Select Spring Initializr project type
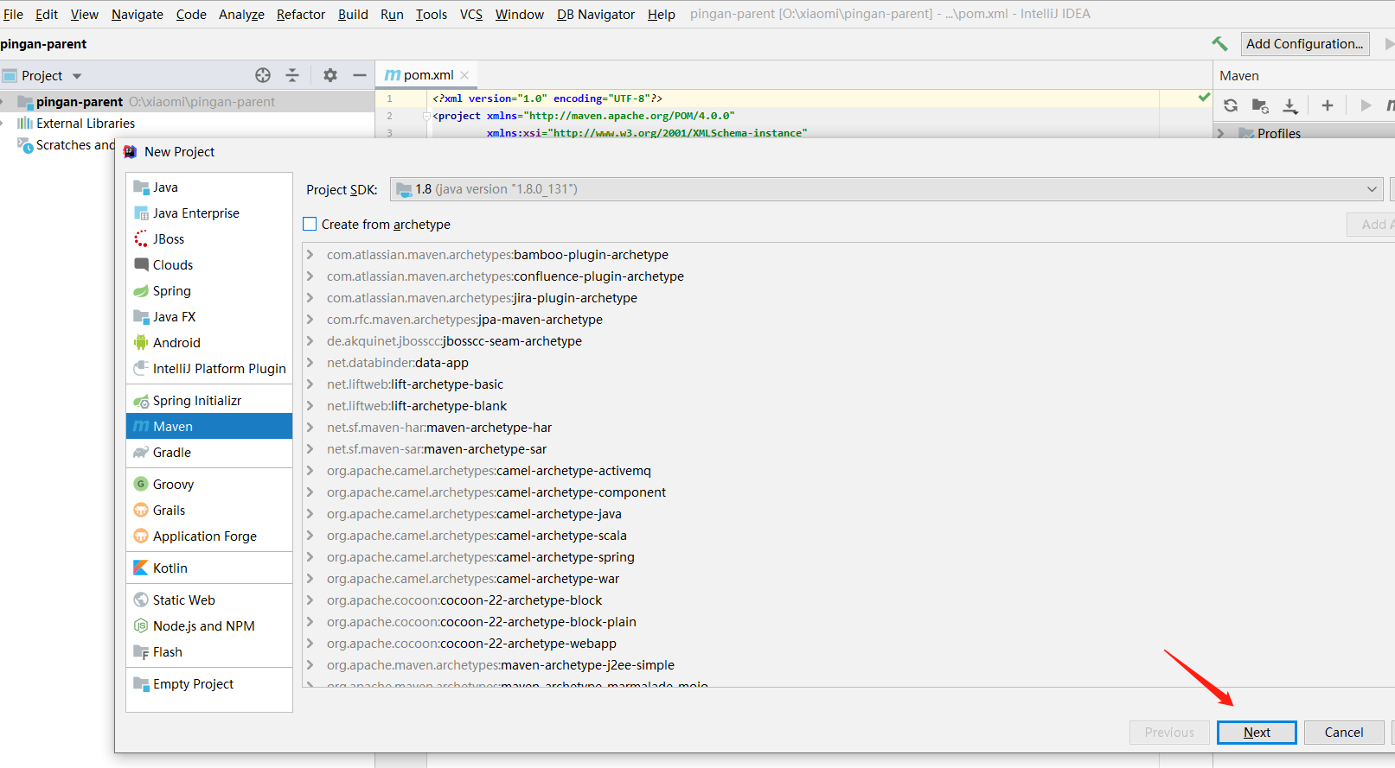 (208, 400)
